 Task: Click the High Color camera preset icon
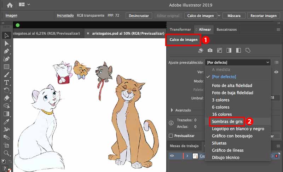pyautogui.click(x=210, y=50)
